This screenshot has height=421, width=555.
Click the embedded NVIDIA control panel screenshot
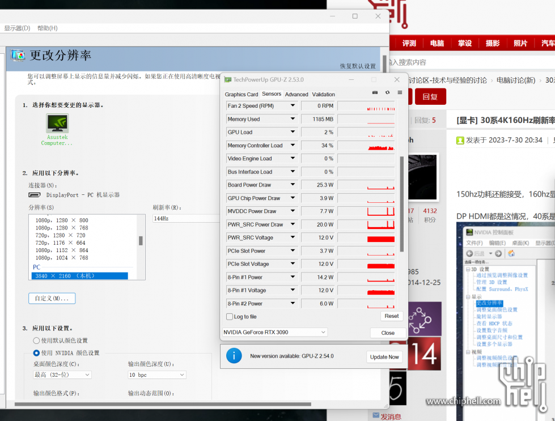(x=506, y=321)
